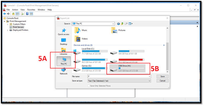Click the Save button
204x106 pixels.
(x=163, y=76)
